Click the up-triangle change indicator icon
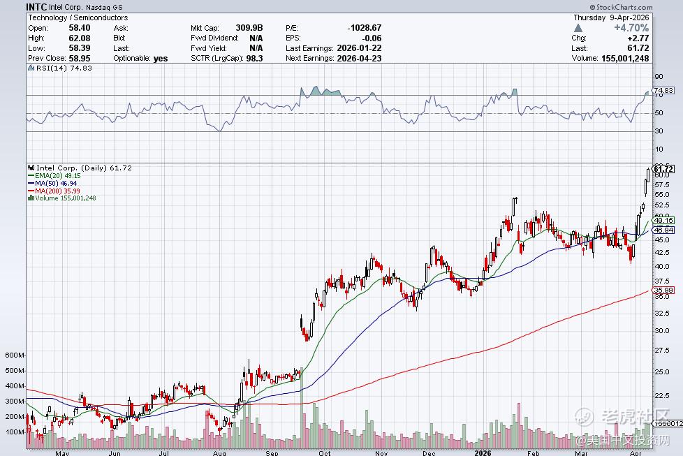 point(578,28)
